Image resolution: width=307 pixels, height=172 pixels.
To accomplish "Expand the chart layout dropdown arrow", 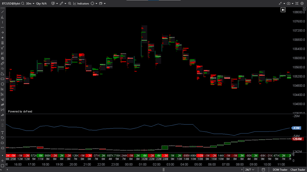I will [105, 4].
